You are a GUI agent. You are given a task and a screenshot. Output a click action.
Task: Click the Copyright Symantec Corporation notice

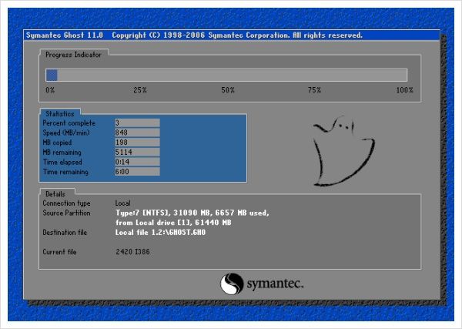237,35
